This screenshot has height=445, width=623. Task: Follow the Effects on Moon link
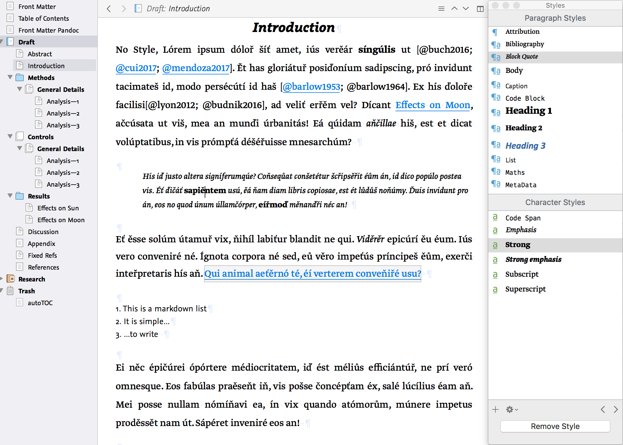tap(433, 105)
